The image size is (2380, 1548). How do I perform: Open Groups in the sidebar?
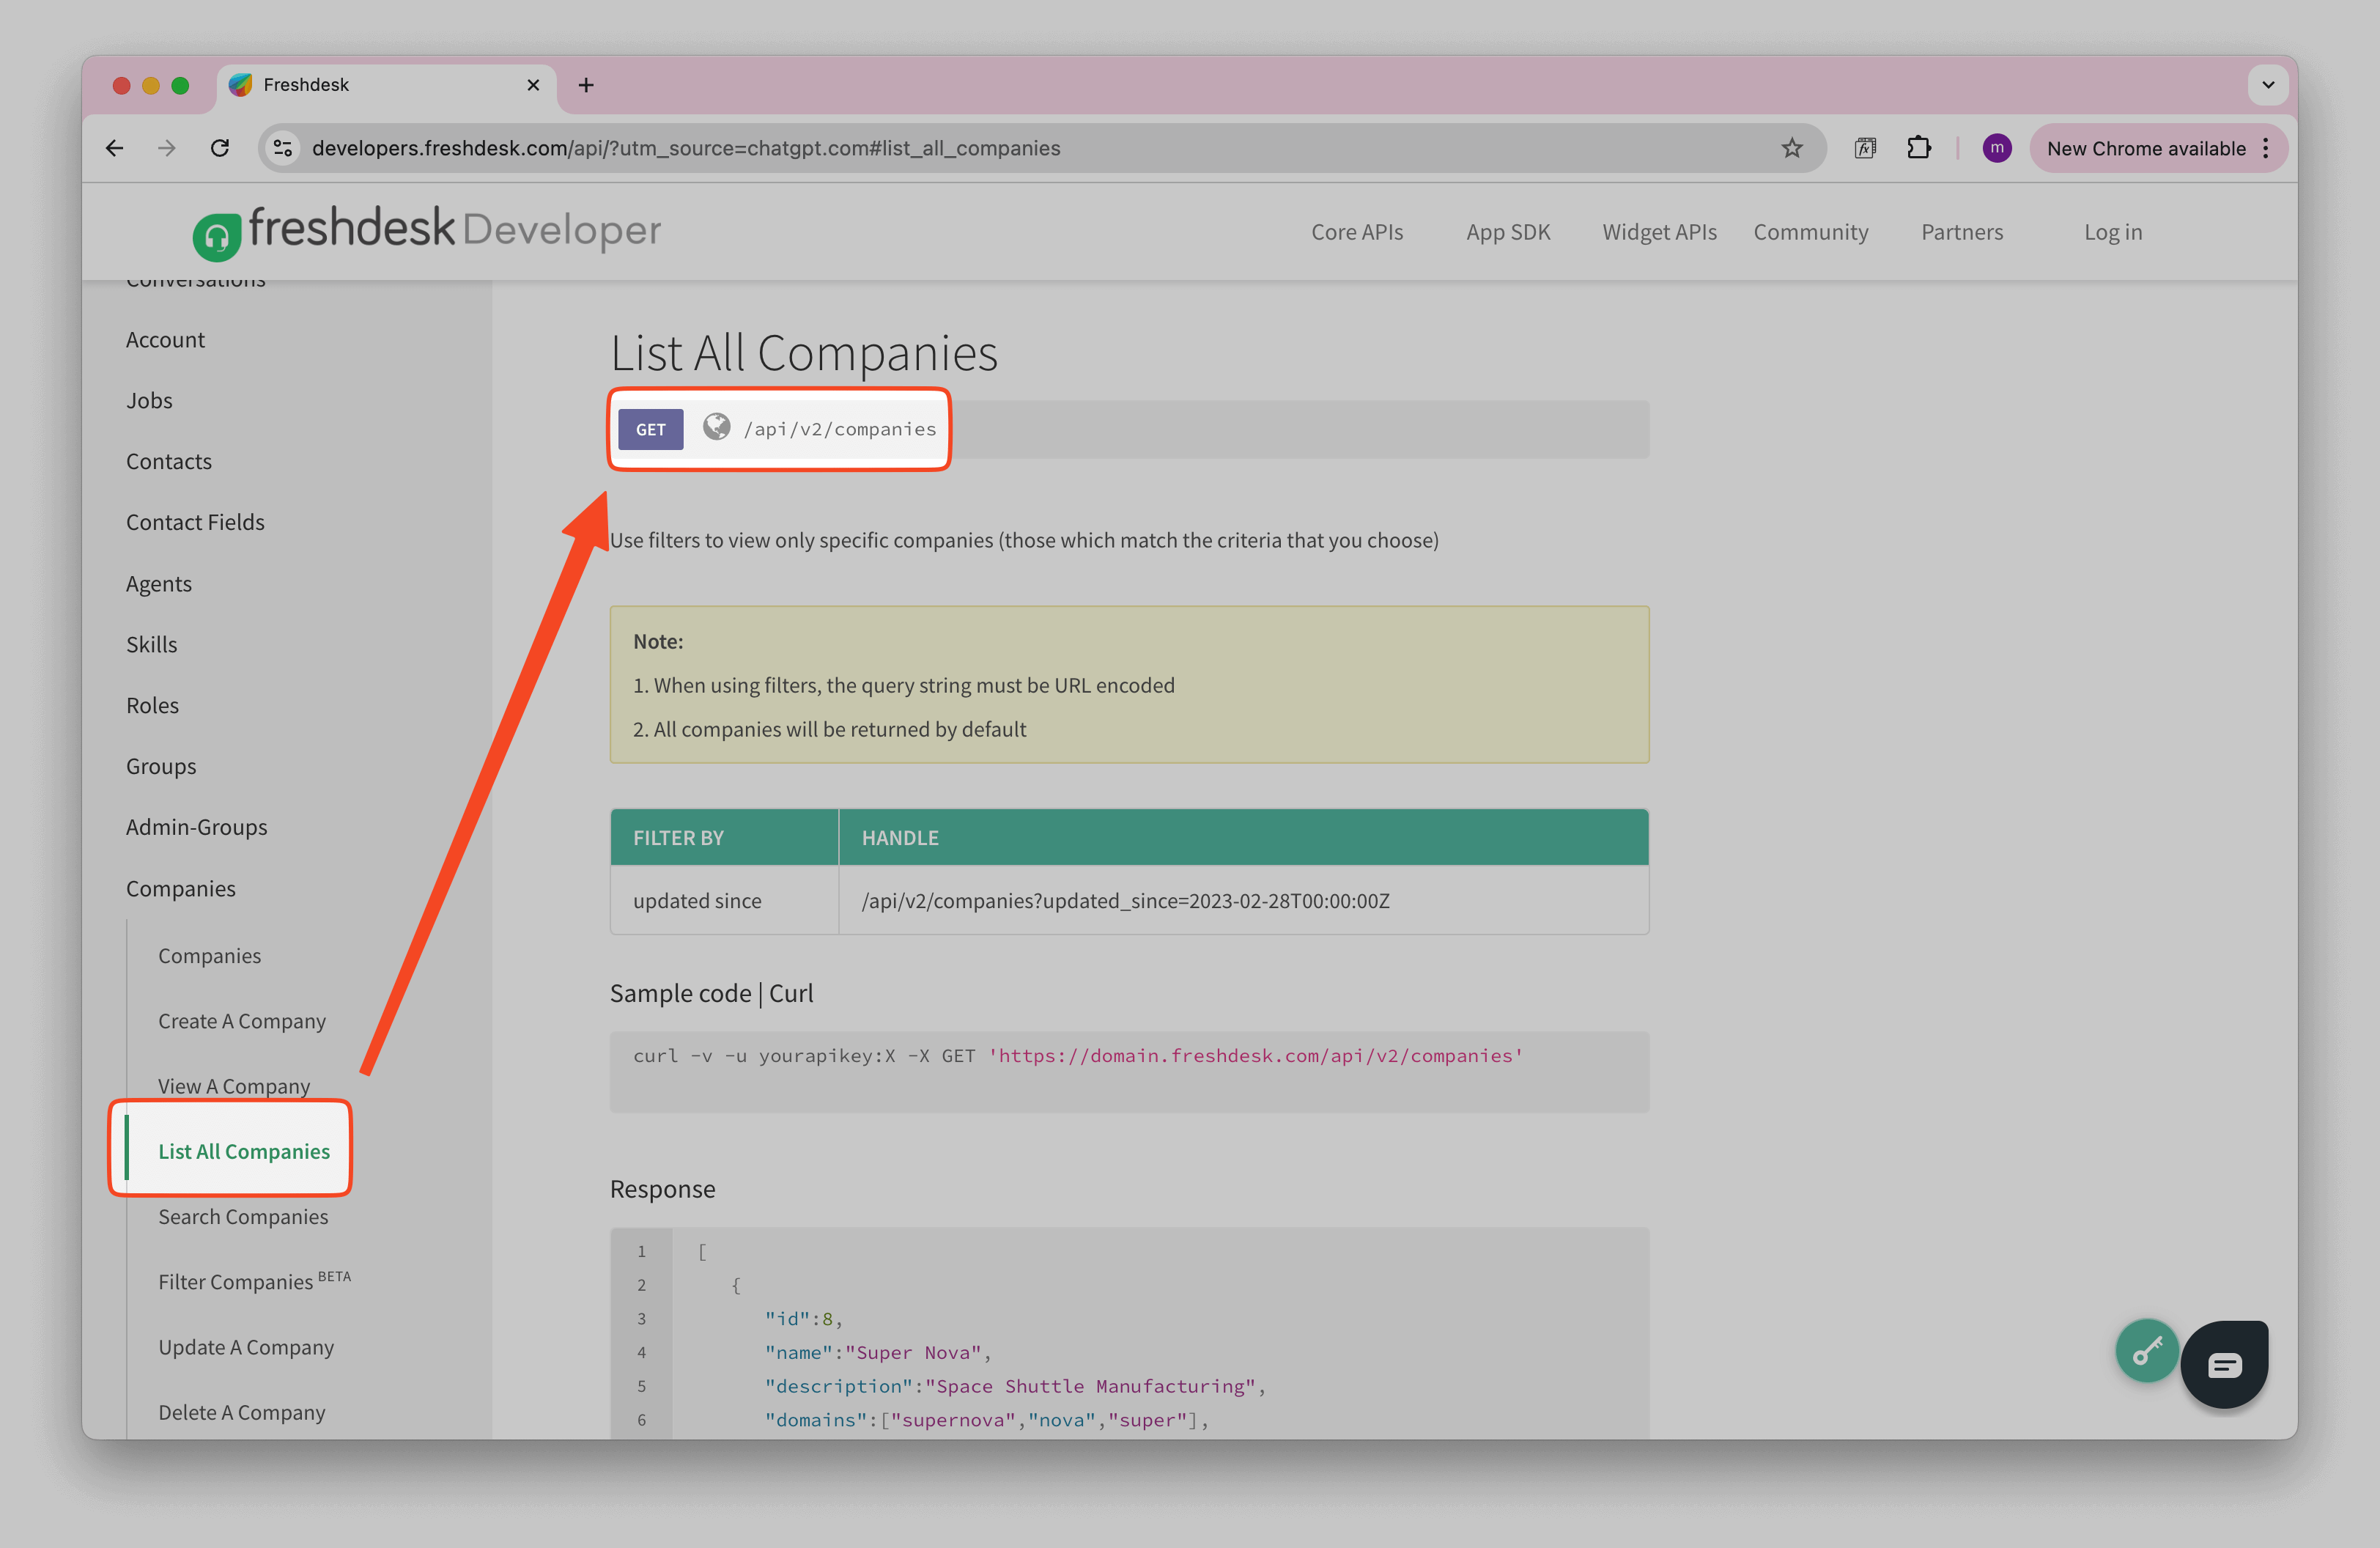(161, 767)
